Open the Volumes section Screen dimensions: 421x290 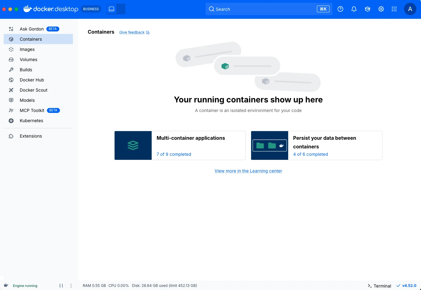tap(28, 60)
